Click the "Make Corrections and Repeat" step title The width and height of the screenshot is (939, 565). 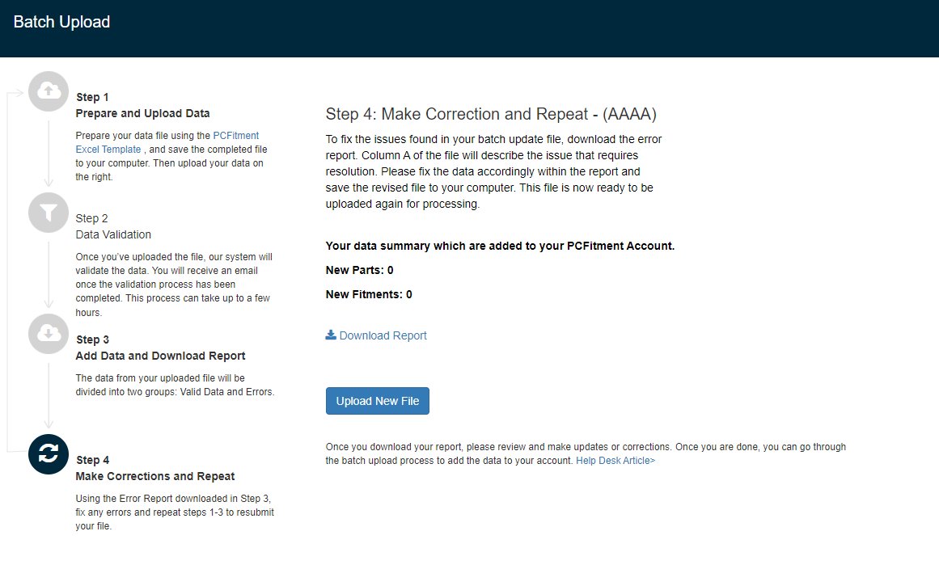click(155, 476)
